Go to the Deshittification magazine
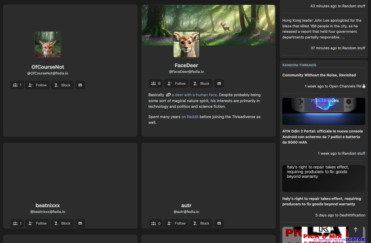 pyautogui.click(x=352, y=215)
